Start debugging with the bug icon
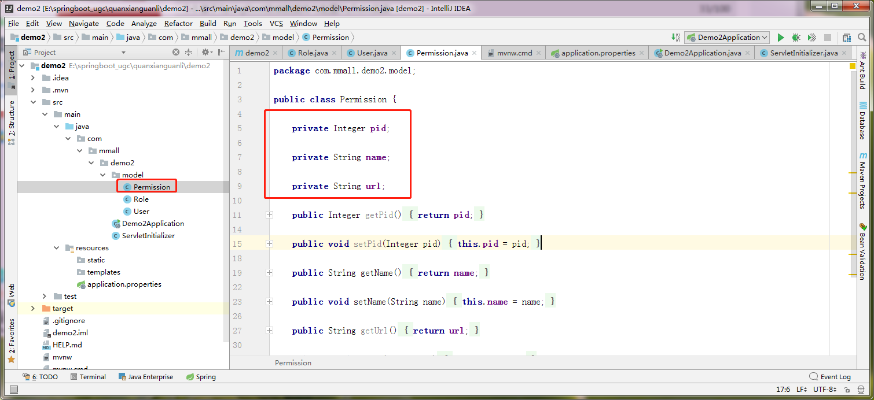The height and width of the screenshot is (400, 874). 796,38
